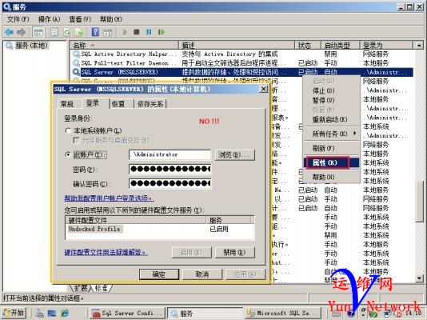Click the Stop service square icon
This screenshot has height=320, width=427.
pos(137,32)
